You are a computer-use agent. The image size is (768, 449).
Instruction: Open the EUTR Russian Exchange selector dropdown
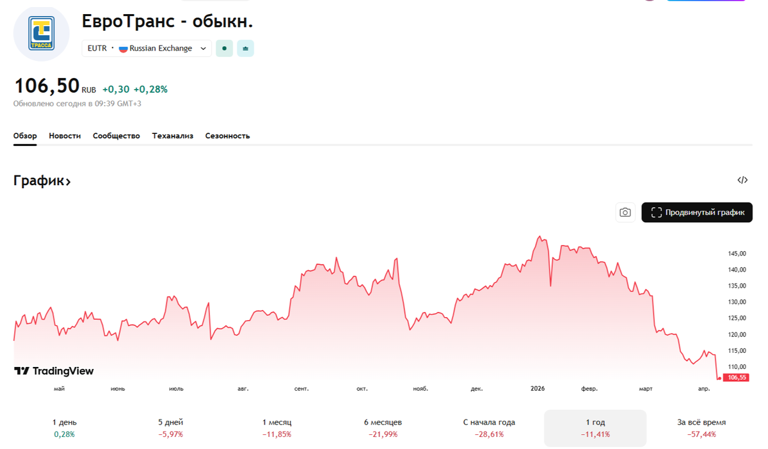click(x=147, y=48)
